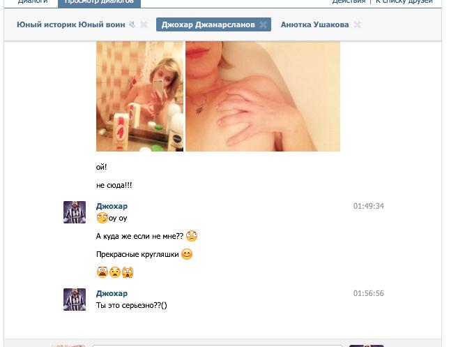Toggle mute icon on Юный историк tab
This screenshot has height=347, width=449.
click(132, 24)
